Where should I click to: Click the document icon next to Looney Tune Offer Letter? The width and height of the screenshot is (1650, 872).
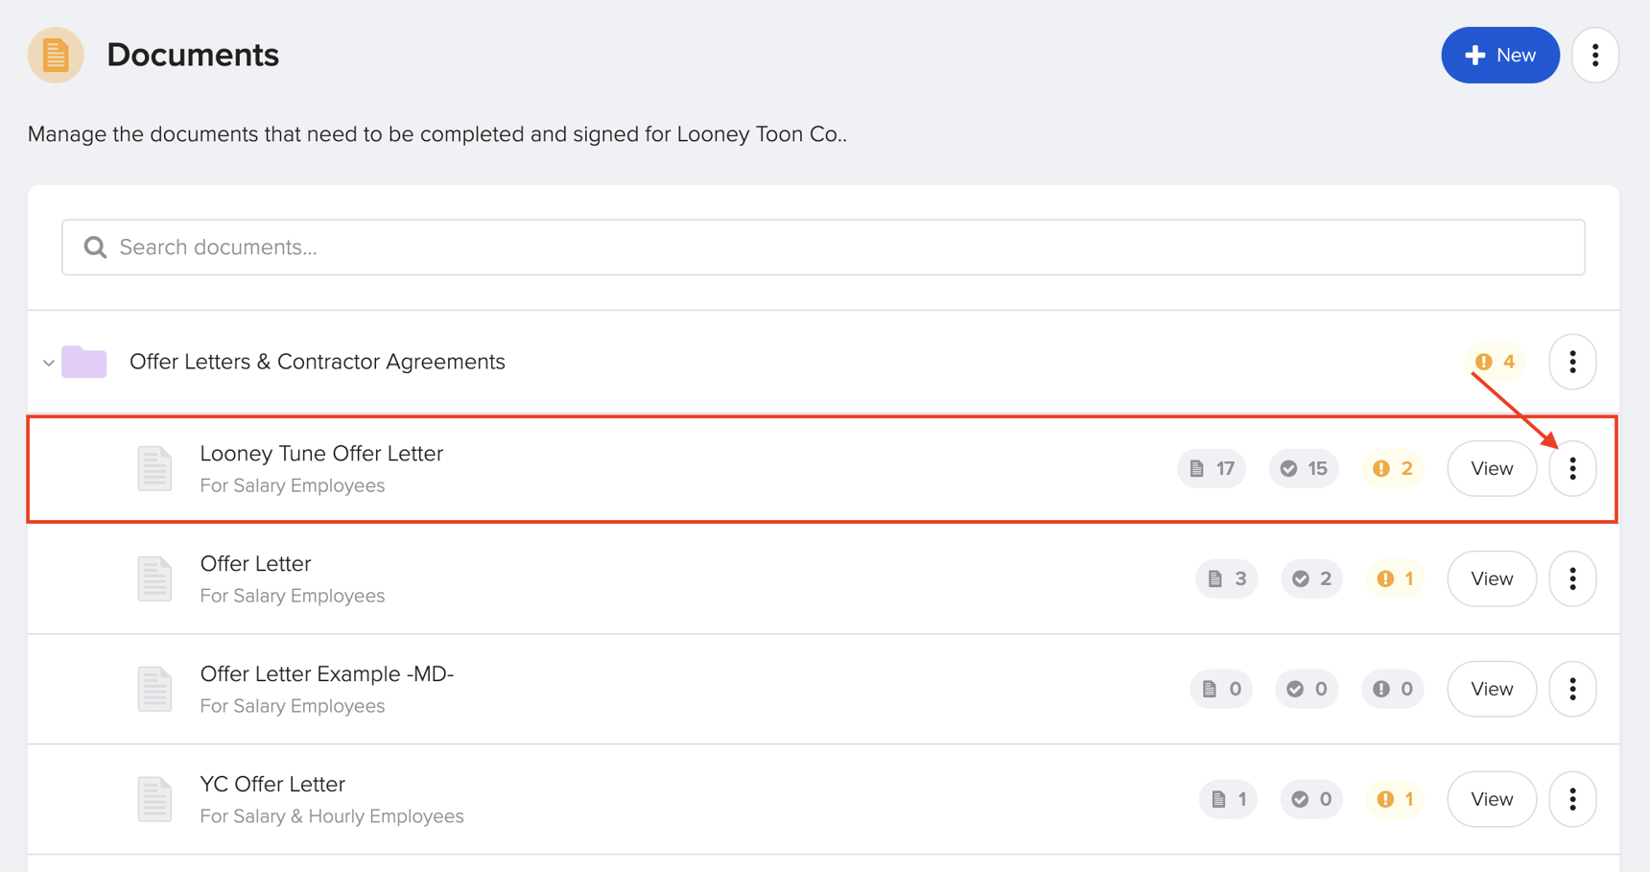pos(154,468)
